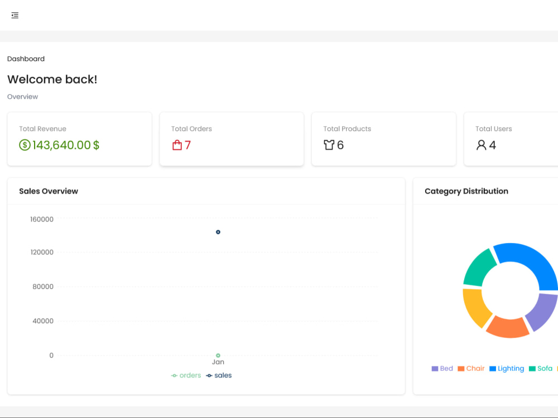The width and height of the screenshot is (558, 418).
Task: Click the Total Users count 4
Action: pyautogui.click(x=493, y=145)
